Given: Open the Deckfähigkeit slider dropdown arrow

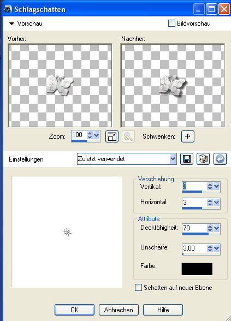Looking at the screenshot, I should coord(217,228).
